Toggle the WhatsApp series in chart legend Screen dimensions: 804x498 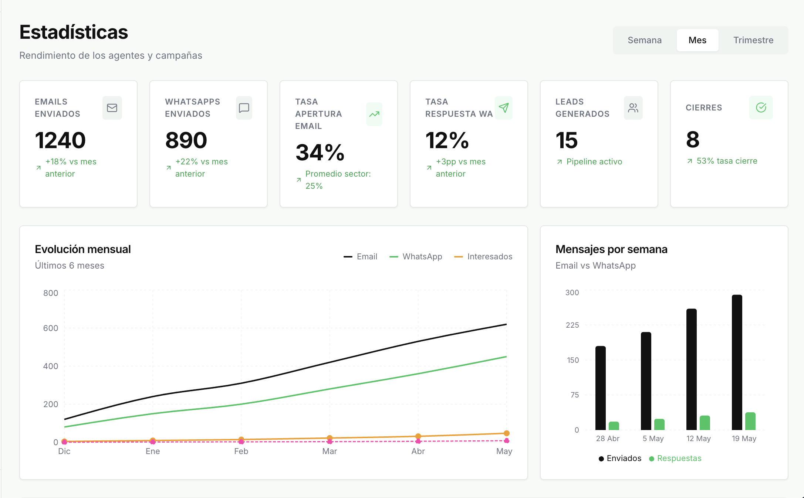[416, 257]
